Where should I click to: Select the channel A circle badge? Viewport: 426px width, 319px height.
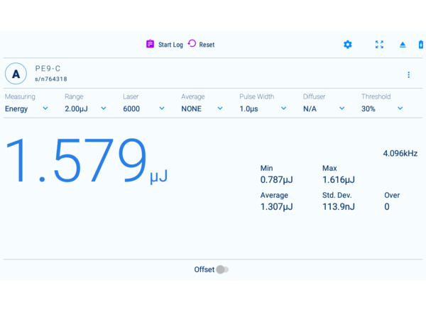tap(16, 74)
